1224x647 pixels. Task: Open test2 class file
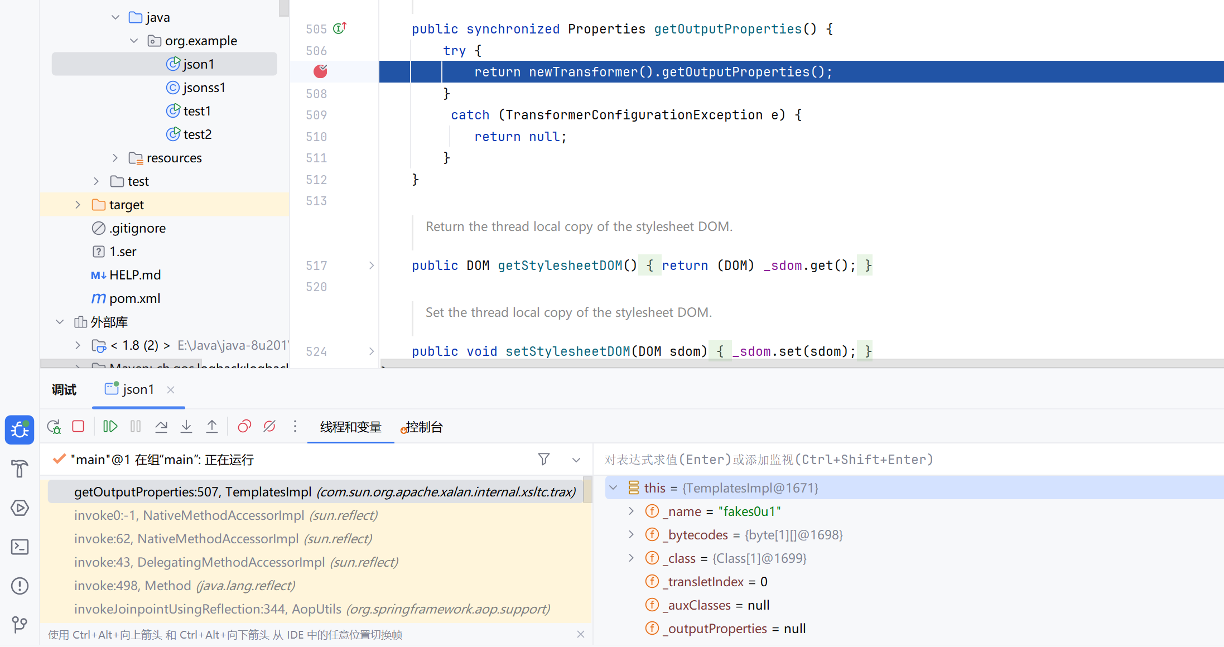coord(189,134)
